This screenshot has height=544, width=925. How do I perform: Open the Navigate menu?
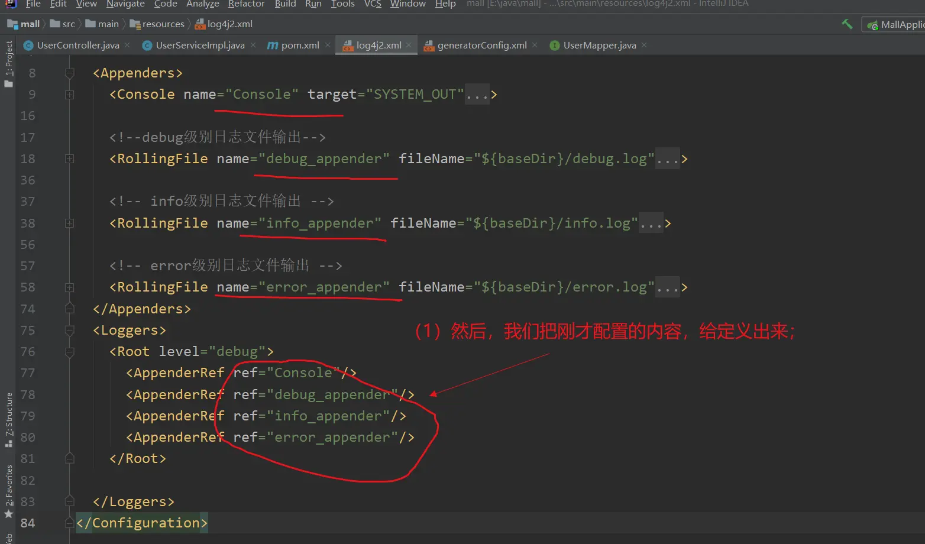click(125, 4)
